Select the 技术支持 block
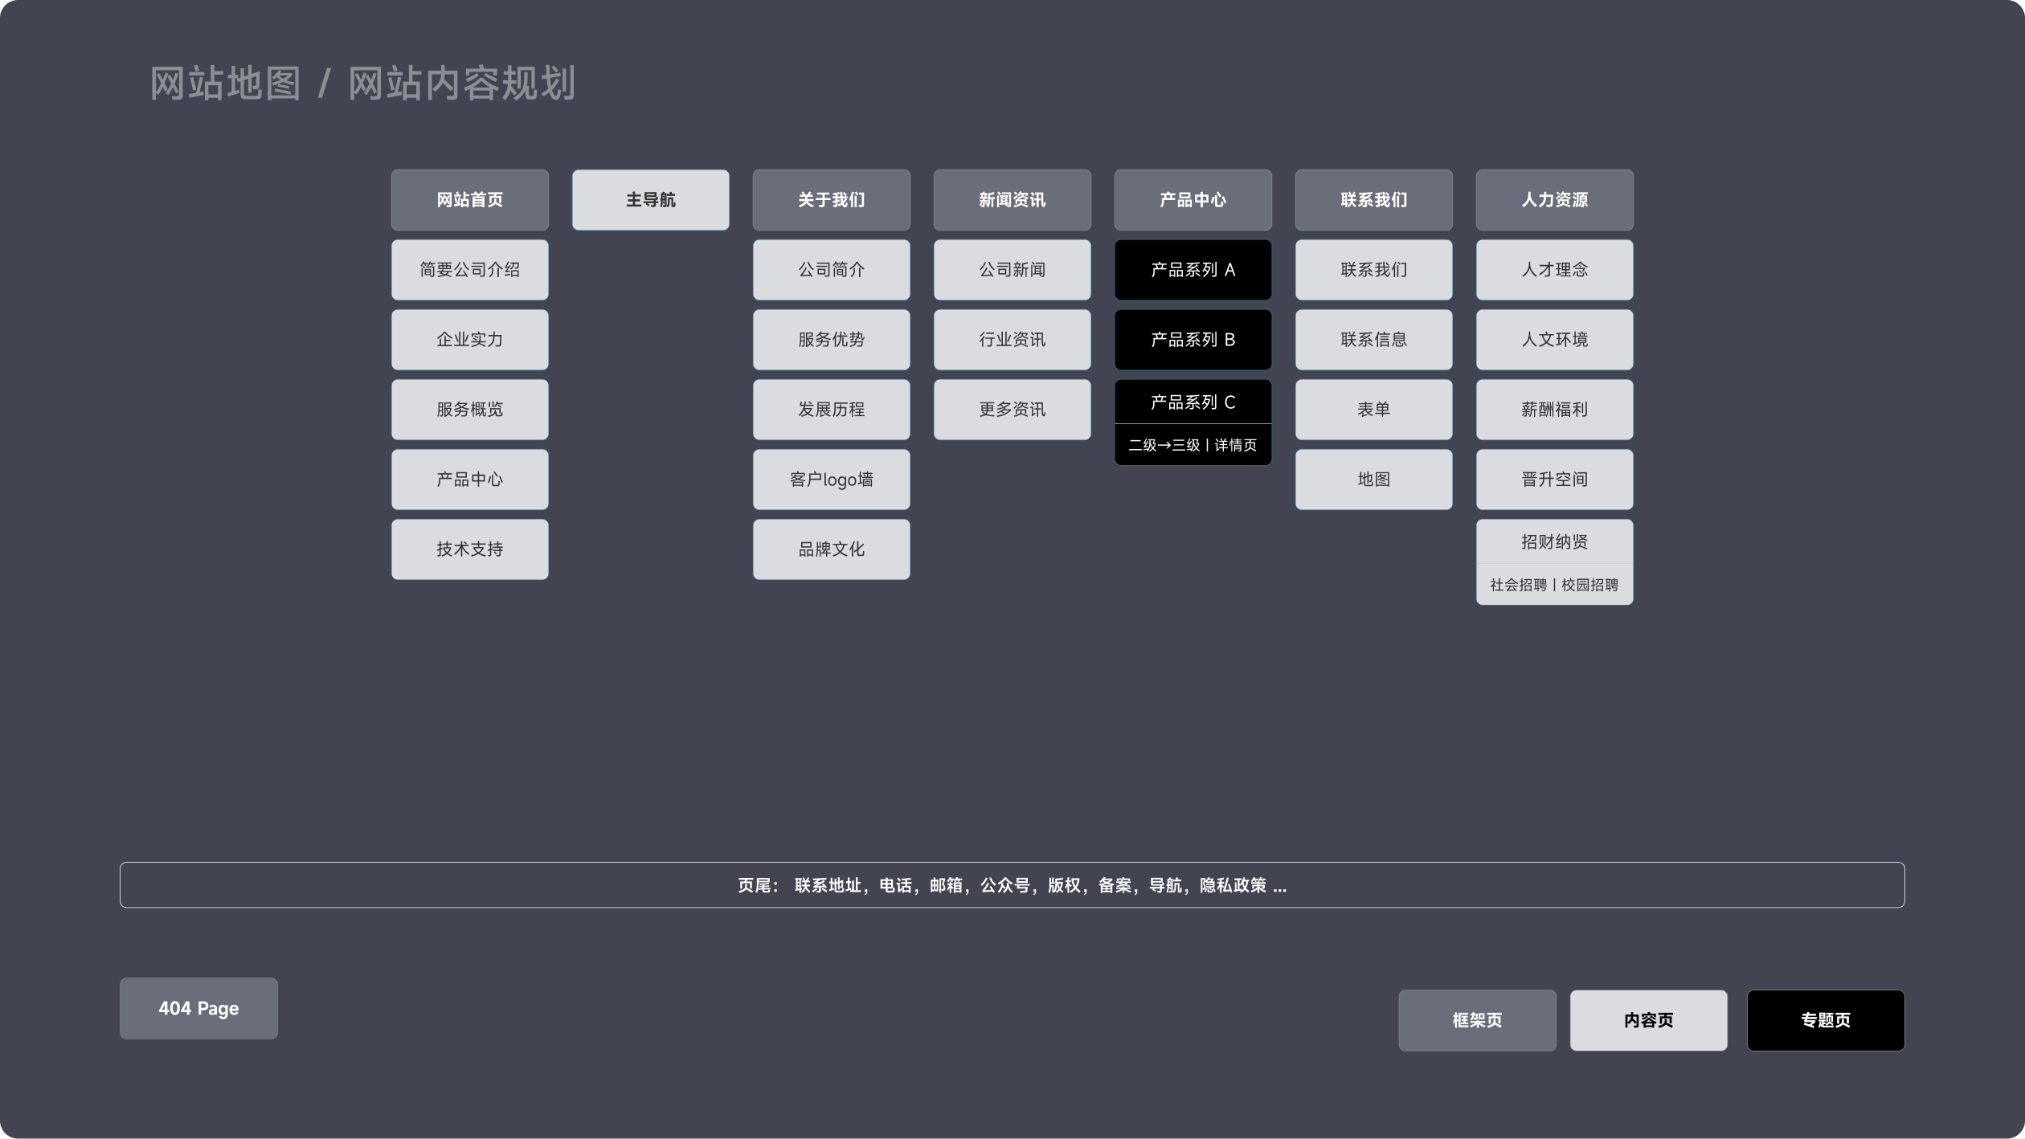The width and height of the screenshot is (2025, 1139). [x=469, y=549]
